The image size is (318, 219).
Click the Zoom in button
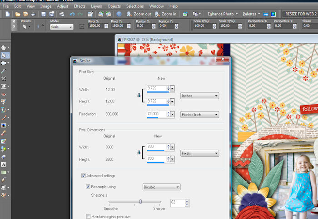pyautogui.click(x=165, y=14)
